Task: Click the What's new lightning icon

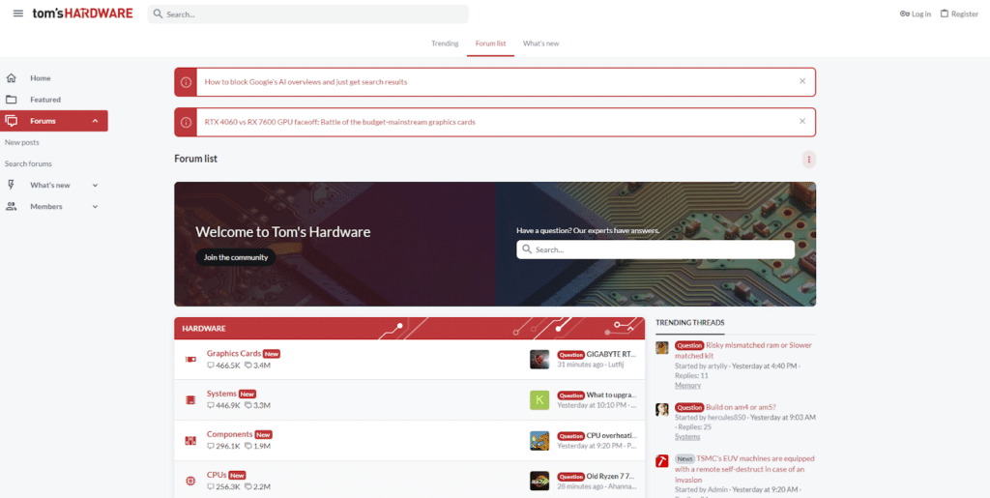Action: [x=11, y=185]
